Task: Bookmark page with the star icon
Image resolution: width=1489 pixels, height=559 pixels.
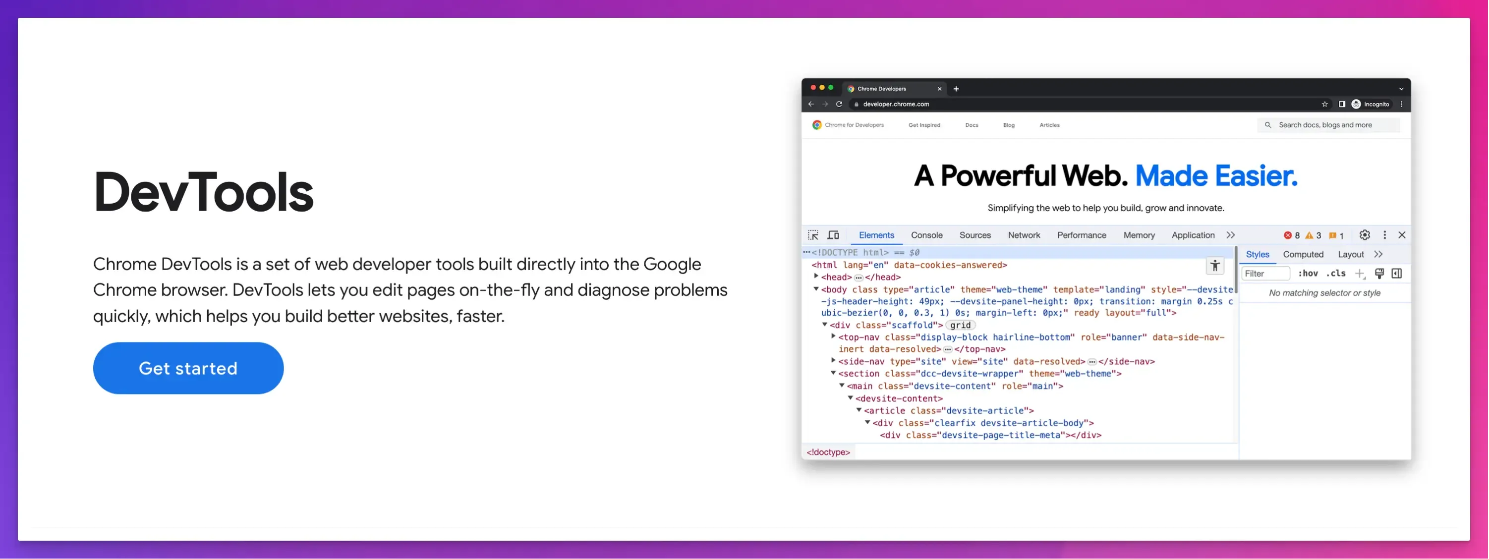Action: (1324, 104)
